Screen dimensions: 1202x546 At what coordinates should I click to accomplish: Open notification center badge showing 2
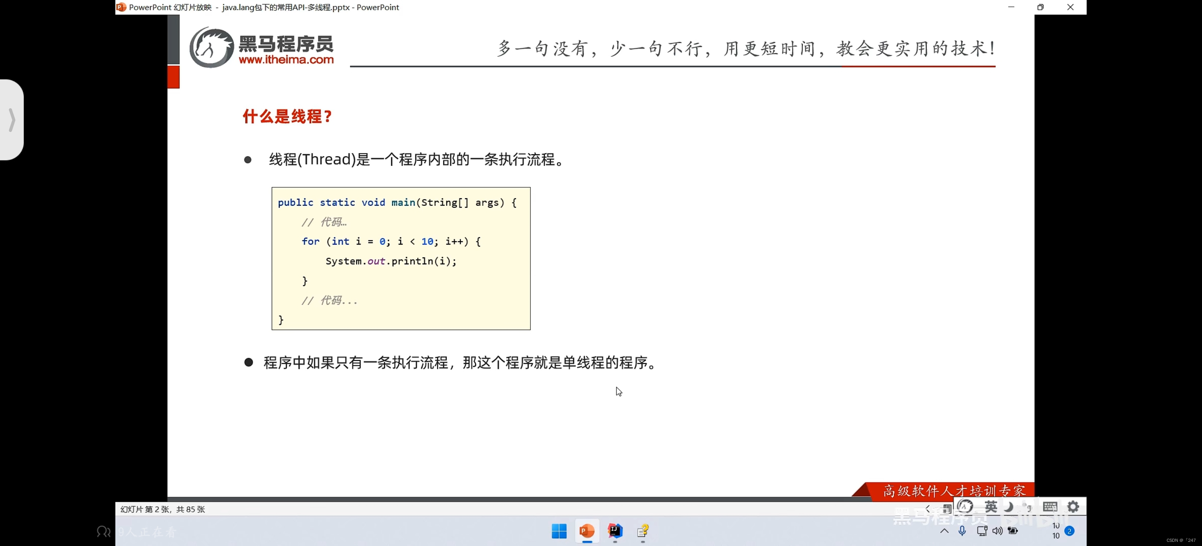click(1070, 531)
